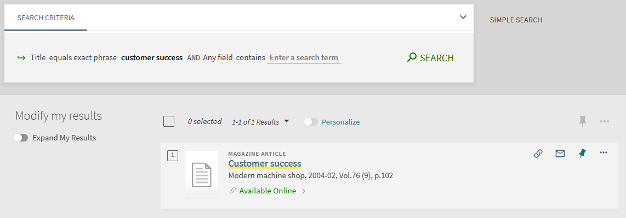
Task: Expand the Available Online arrow
Action: point(304,191)
